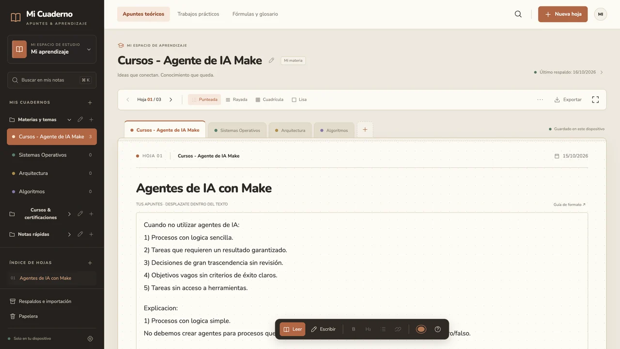Edit the notebook title with the pencil icon
This screenshot has width=620, height=349.
pos(271,61)
